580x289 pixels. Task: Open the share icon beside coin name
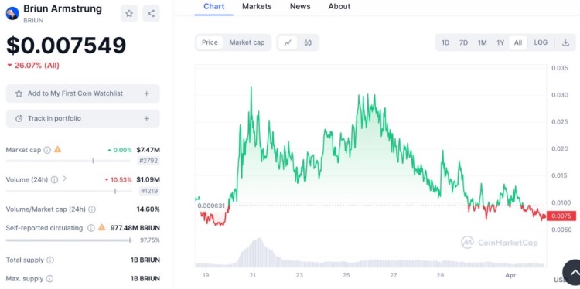tap(151, 14)
